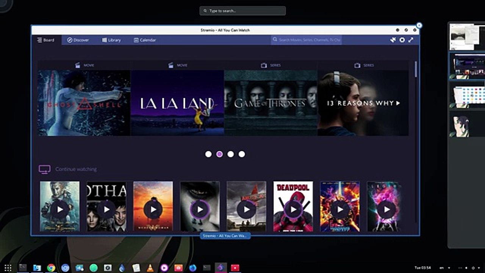Open Stremio add-ons puzzle icon
The width and height of the screenshot is (485, 273).
(393, 40)
